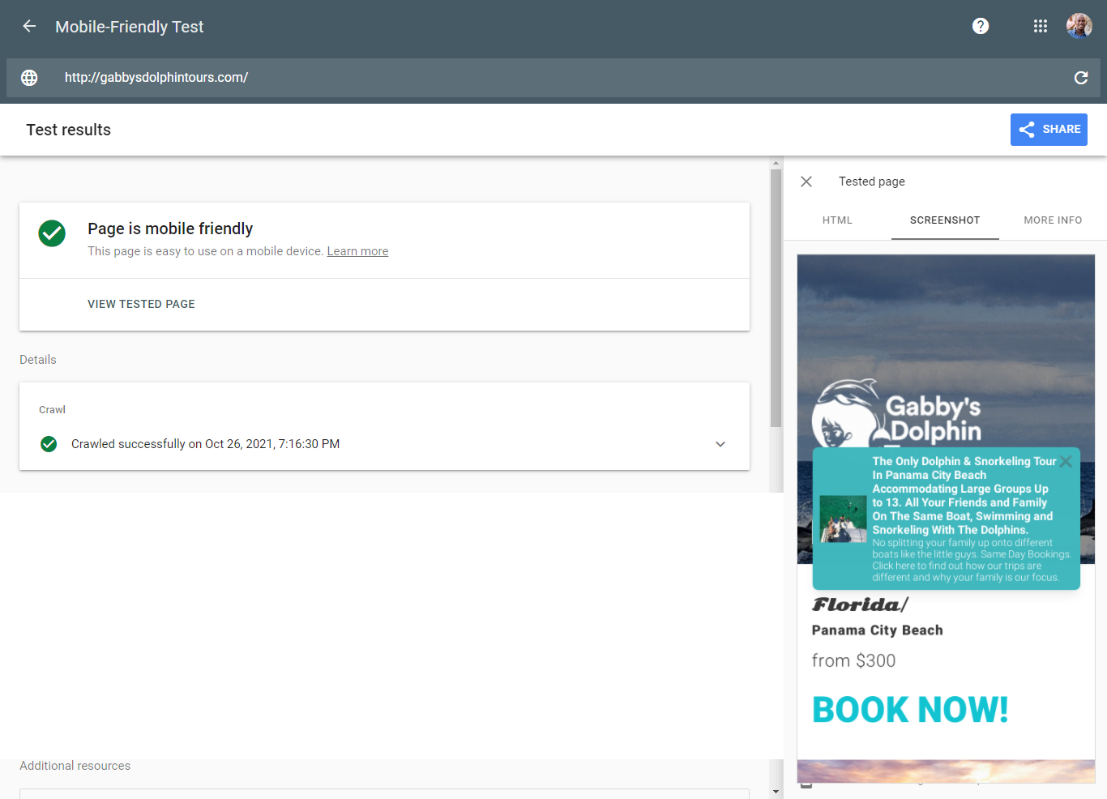Select the SCREENSHOT tab
This screenshot has height=799, width=1107.
pos(945,220)
